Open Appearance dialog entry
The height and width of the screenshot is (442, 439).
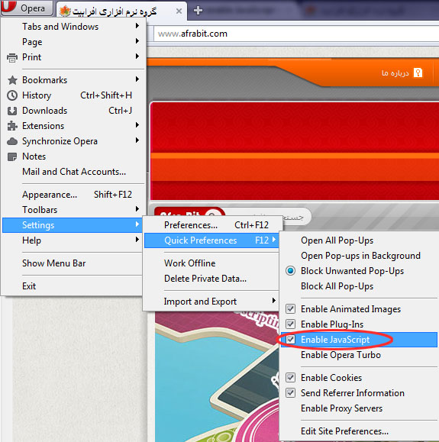click(x=73, y=195)
